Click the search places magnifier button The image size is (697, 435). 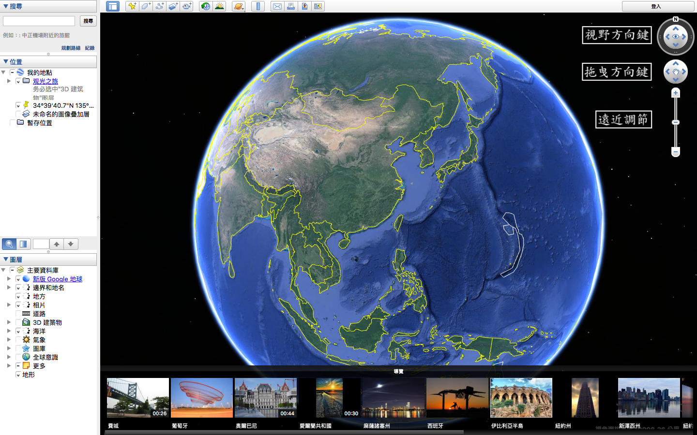9,244
